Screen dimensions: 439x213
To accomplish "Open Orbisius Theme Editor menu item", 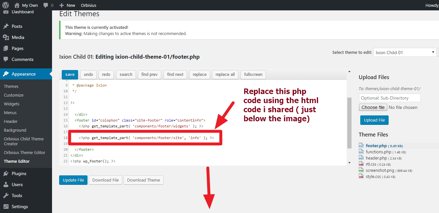I will [24, 152].
